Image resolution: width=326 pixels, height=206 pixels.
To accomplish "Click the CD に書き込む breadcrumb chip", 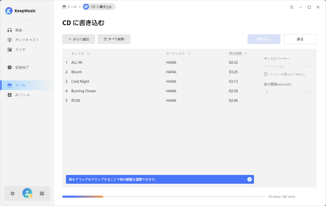I will (99, 7).
